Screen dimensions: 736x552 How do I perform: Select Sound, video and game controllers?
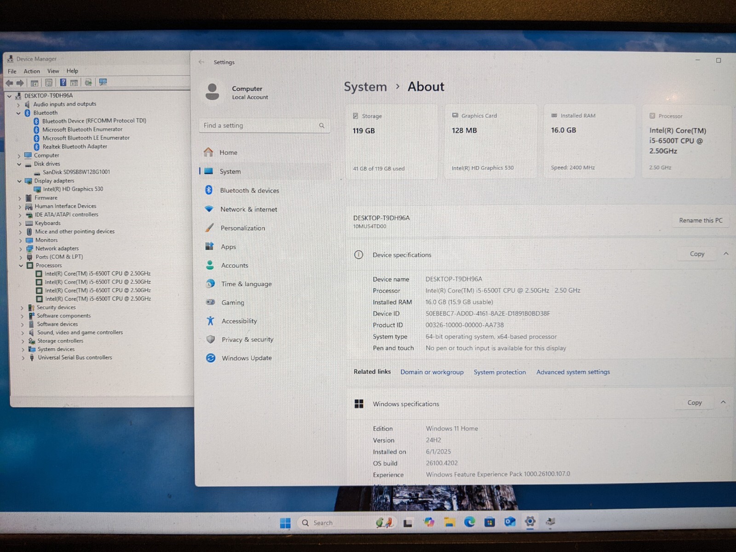pos(80,333)
